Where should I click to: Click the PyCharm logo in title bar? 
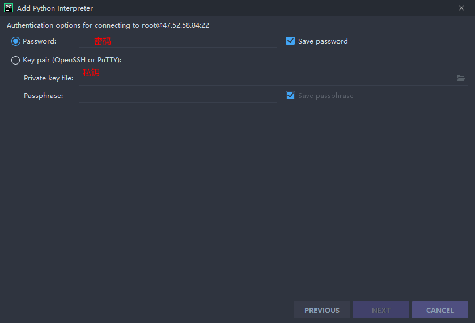click(8, 8)
